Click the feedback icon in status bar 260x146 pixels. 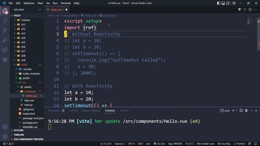249,144
